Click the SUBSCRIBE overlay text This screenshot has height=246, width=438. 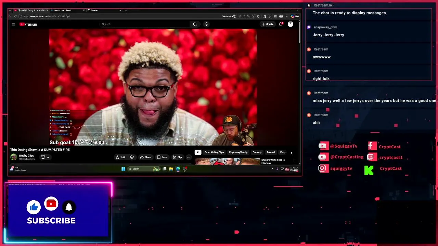(x=51, y=221)
